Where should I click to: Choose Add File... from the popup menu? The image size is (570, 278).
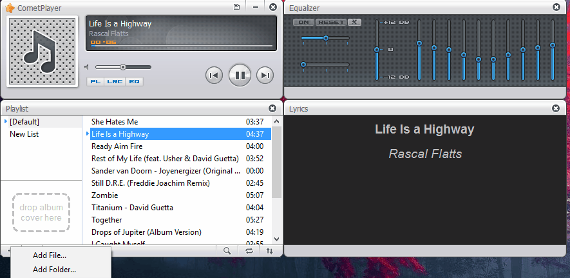(50, 255)
